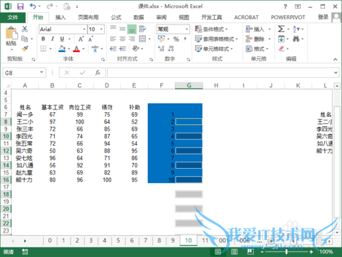Viewport: 342px width, 257px height.
Task: Center text horizontally
Action: coord(122,39)
